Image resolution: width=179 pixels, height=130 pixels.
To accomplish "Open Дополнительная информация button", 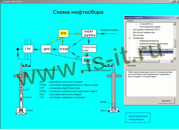I will point(138,118).
